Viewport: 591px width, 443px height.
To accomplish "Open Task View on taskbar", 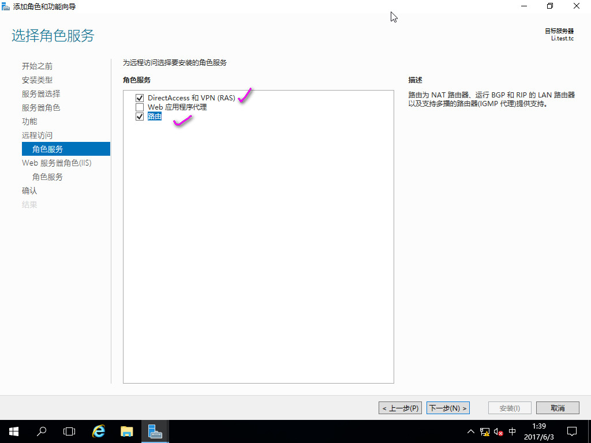I will coord(69,431).
